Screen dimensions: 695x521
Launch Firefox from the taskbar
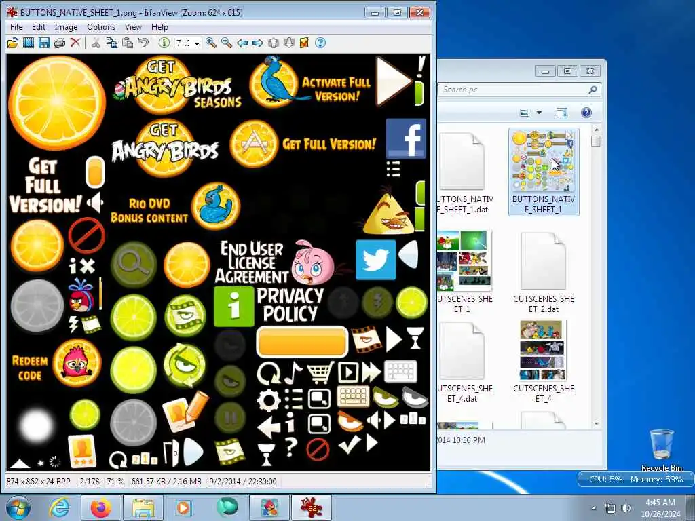click(x=100, y=507)
